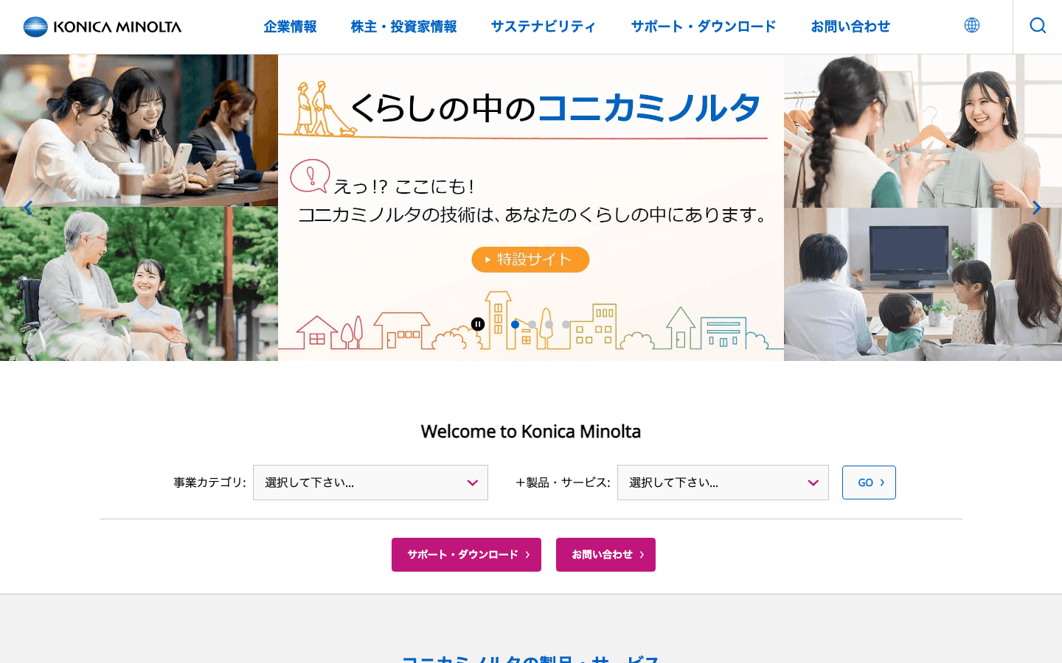Click the えっ!? ここにも! text
1062x663 pixels.
[x=403, y=186]
